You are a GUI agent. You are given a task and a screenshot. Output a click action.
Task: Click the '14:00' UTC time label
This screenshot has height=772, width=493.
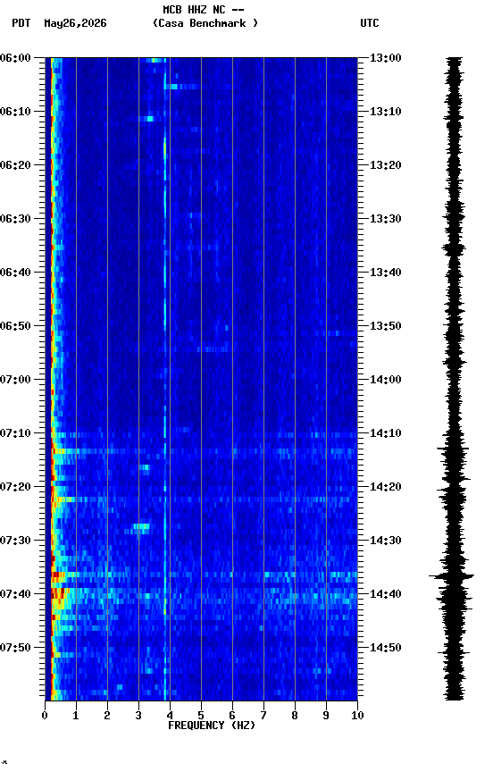coord(386,380)
